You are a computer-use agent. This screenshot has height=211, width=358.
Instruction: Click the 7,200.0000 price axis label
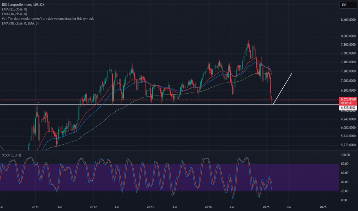(348, 71)
